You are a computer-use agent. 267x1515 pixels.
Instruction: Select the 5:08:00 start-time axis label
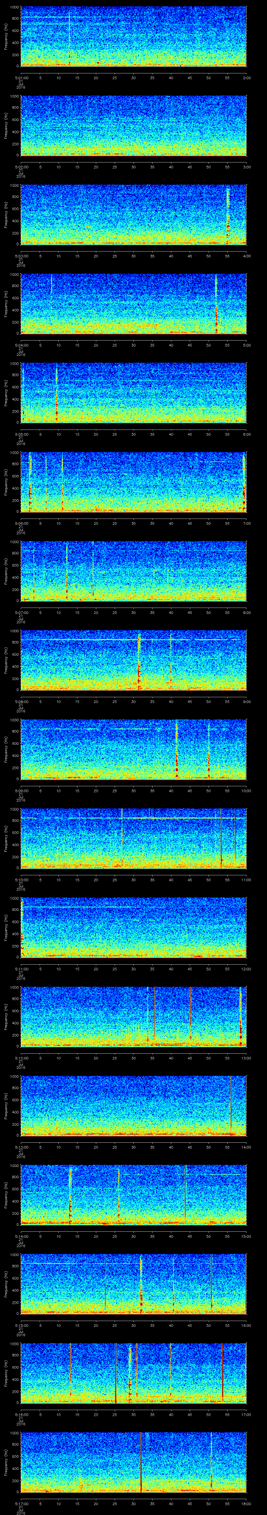[21, 702]
